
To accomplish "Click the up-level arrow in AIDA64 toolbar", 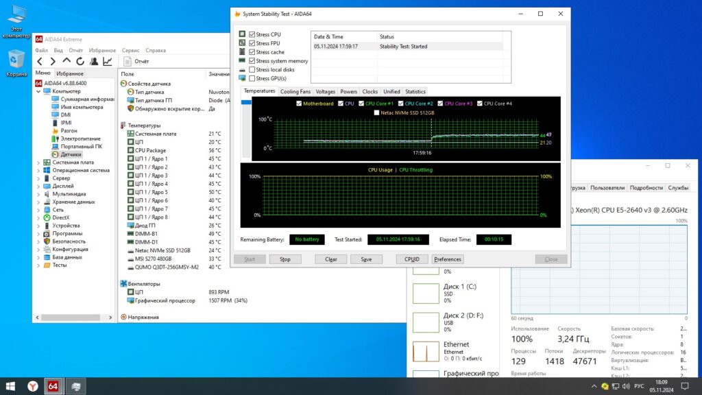I will pos(66,61).
